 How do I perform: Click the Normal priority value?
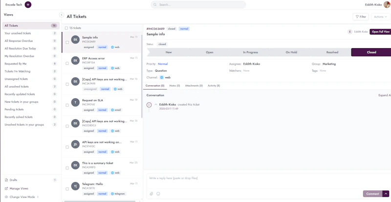pyautogui.click(x=163, y=64)
